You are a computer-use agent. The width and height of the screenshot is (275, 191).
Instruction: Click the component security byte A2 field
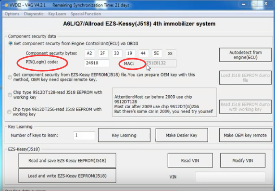point(89,53)
